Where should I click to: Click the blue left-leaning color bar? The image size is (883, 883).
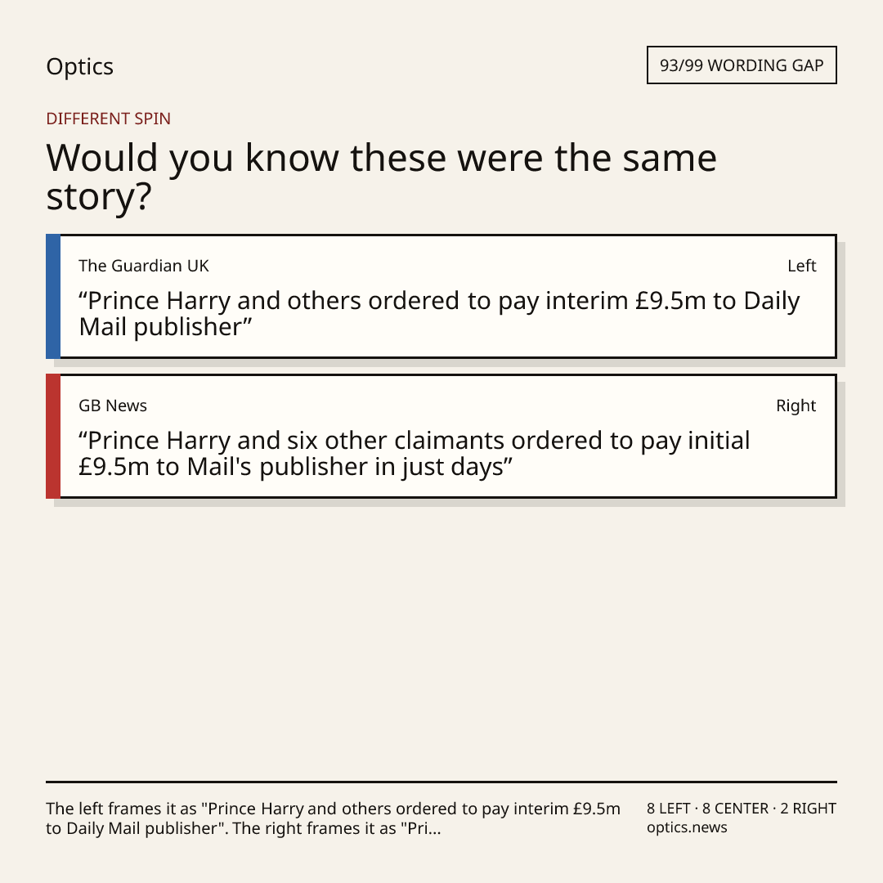(x=53, y=296)
